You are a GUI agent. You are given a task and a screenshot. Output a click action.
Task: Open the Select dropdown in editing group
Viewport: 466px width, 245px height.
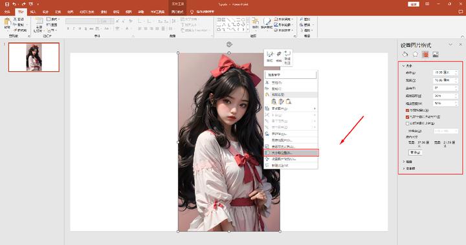[x=306, y=30]
